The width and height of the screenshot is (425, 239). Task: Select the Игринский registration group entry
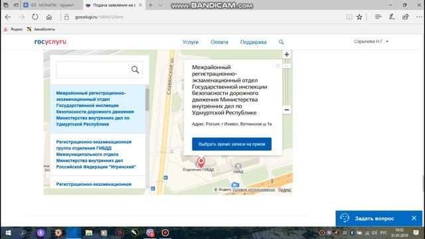98,155
